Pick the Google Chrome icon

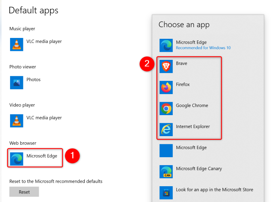pyautogui.click(x=166, y=108)
